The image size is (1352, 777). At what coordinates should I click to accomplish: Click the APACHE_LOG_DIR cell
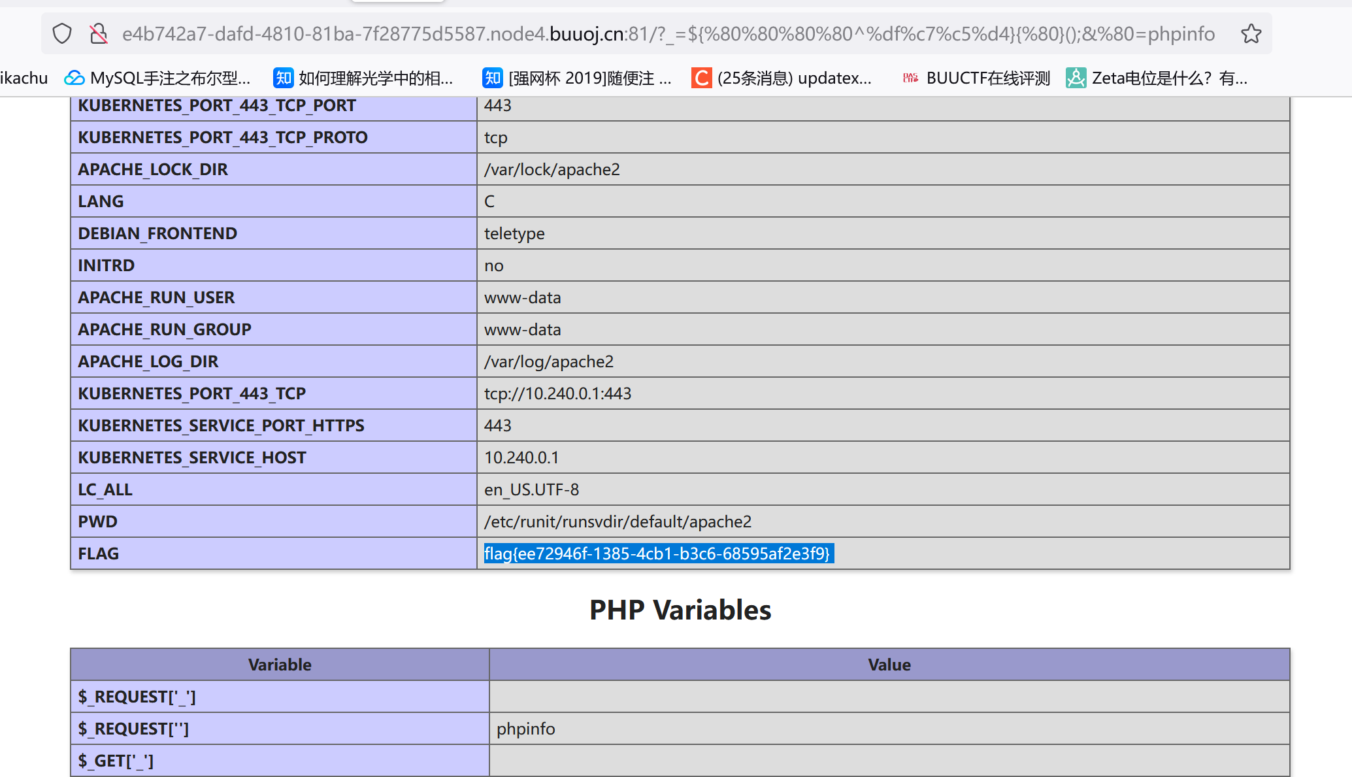(274, 361)
